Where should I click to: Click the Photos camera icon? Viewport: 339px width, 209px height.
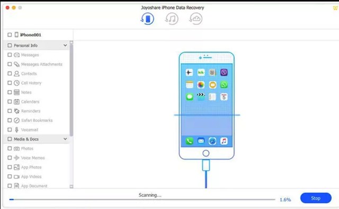tap(16, 149)
